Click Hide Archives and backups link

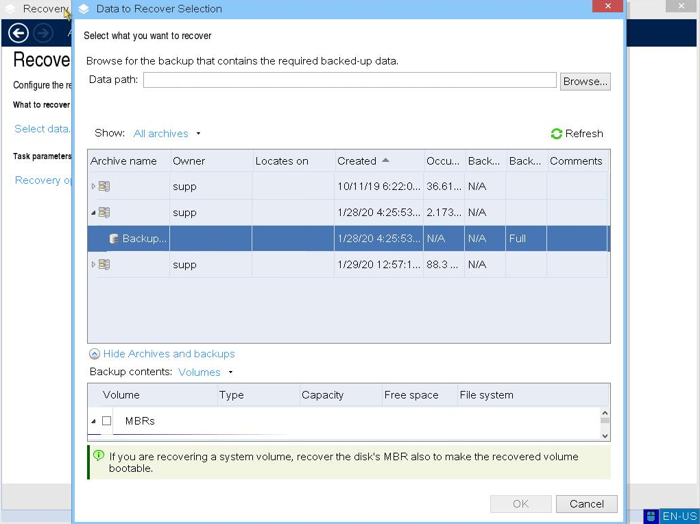pyautogui.click(x=169, y=354)
